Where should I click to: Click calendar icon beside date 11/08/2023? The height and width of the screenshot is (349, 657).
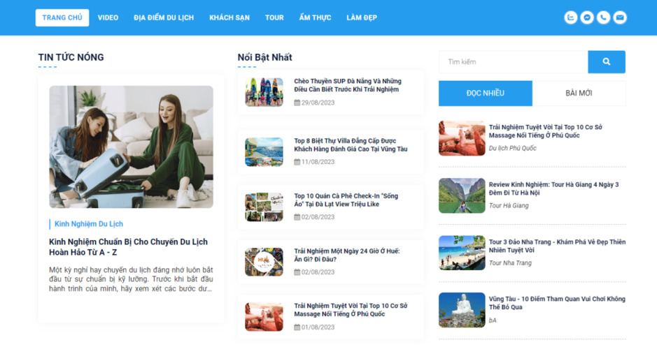click(x=297, y=162)
